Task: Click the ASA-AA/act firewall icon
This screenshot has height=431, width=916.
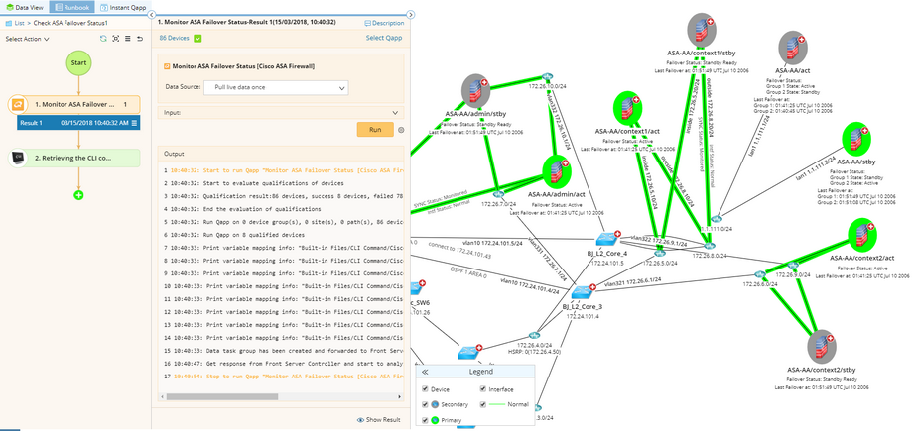Action: [793, 48]
